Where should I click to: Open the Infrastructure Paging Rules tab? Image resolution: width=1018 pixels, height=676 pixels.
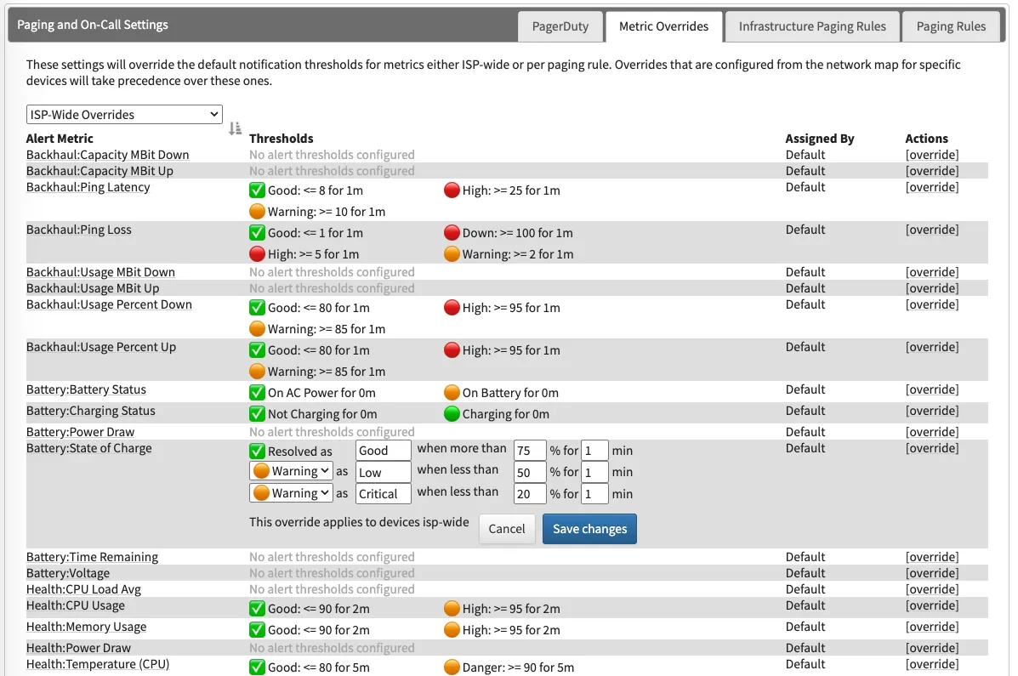click(x=812, y=26)
